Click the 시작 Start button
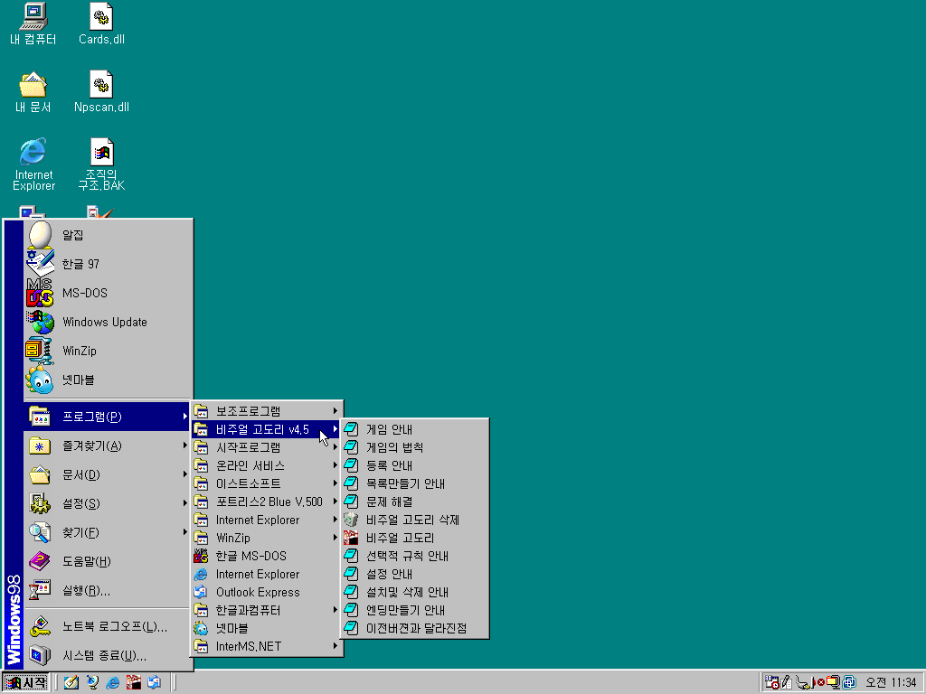 point(25,683)
